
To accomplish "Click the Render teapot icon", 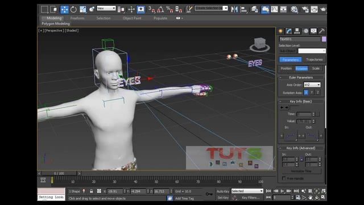I will point(323,9).
